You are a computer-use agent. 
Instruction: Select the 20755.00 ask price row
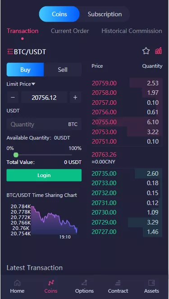(127, 122)
